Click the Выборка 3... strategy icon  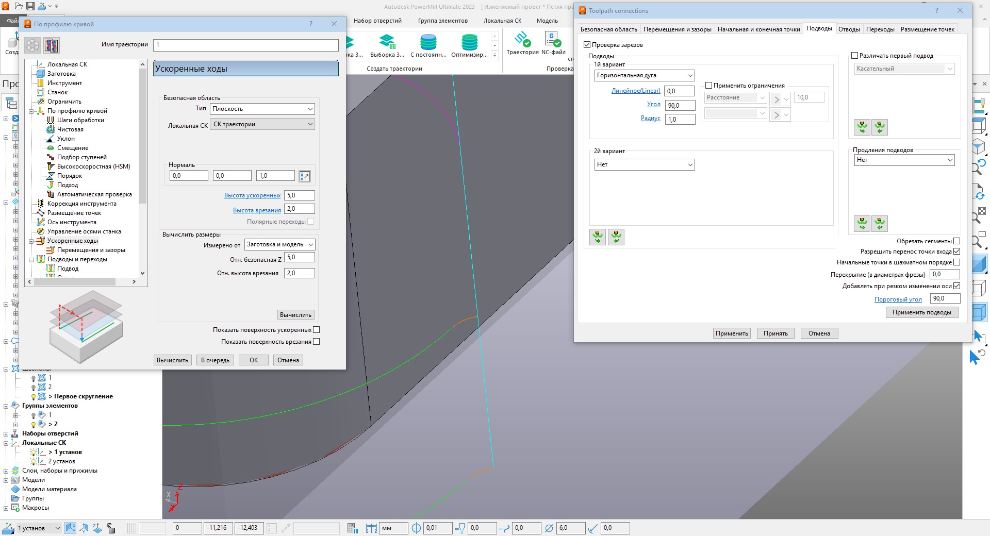pyautogui.click(x=387, y=41)
